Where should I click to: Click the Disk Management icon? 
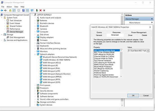point(8,37)
